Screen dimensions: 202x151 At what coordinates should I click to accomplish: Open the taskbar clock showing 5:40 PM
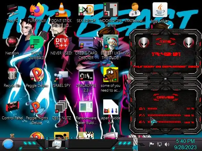(x=185, y=144)
